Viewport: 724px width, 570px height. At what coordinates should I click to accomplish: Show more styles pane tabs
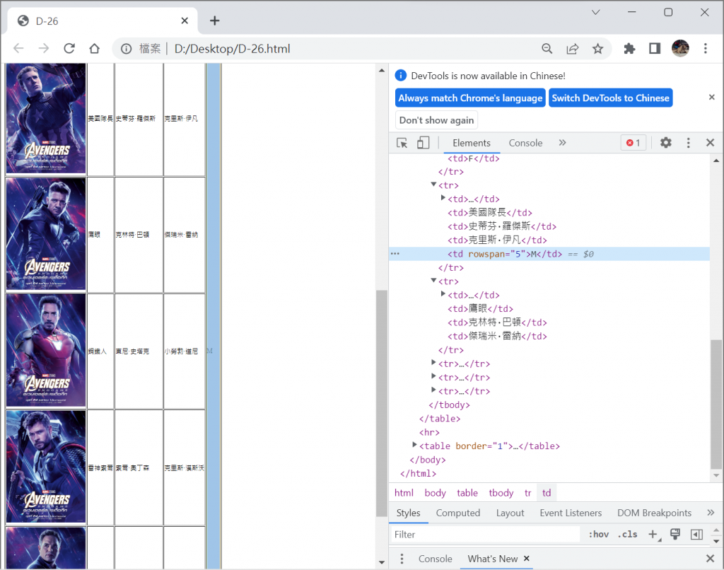711,513
